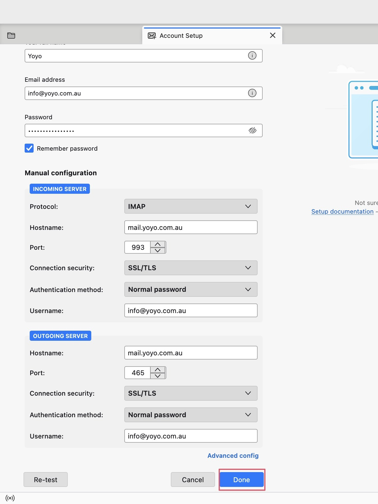This screenshot has height=504, width=378.
Task: Click the INCOMING SERVER heading label
Action: [60, 189]
